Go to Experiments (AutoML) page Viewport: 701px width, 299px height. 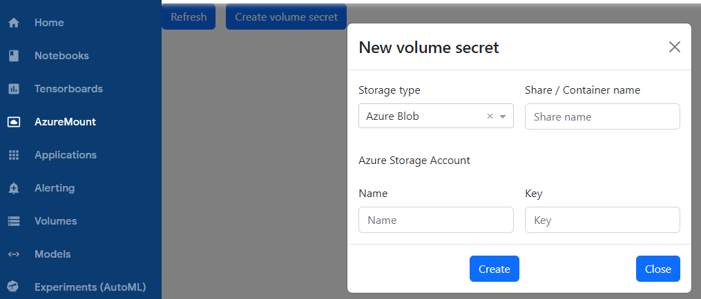[90, 287]
